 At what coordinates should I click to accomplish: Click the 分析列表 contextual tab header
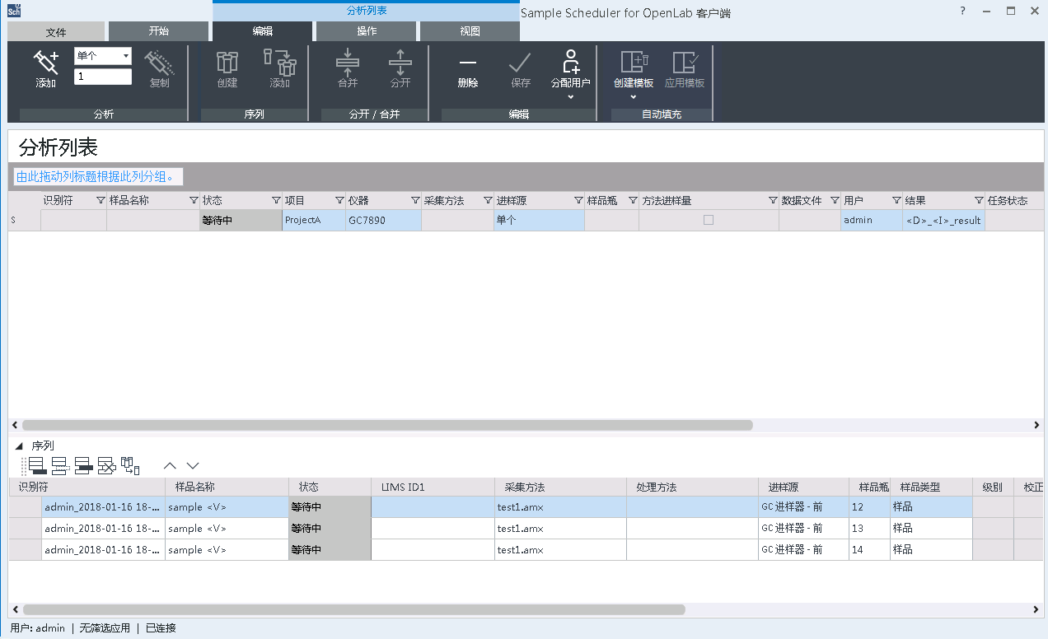tap(367, 12)
